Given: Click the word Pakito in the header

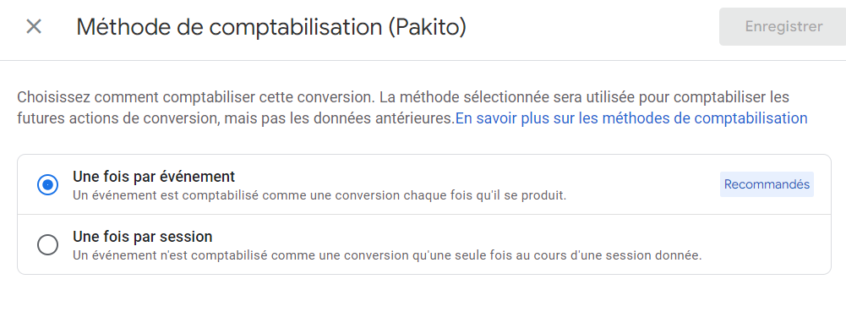Looking at the screenshot, I should point(428,27).
